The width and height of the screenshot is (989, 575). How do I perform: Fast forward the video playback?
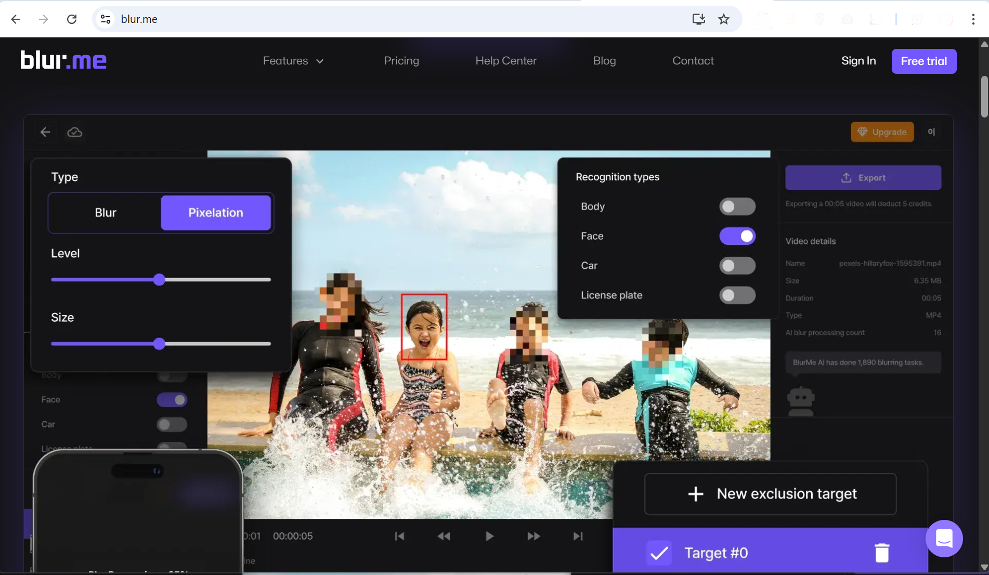pos(533,536)
